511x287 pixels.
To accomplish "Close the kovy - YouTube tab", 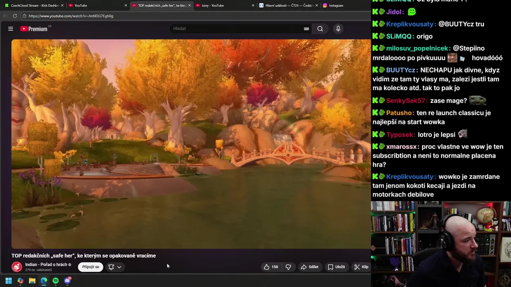I will tap(253, 6).
